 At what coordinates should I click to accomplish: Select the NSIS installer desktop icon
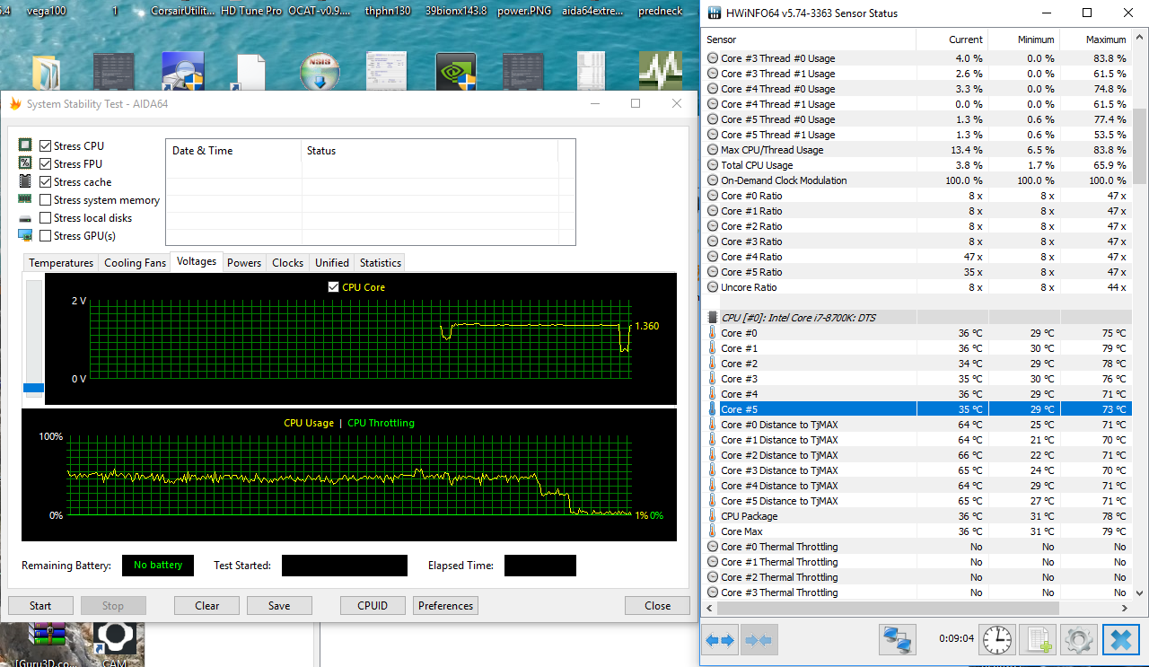point(320,72)
